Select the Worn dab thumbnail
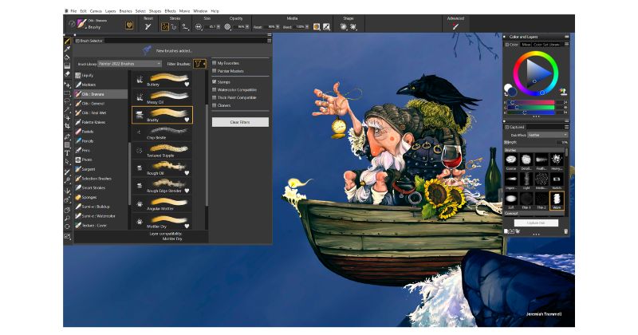The width and height of the screenshot is (638, 335). coord(557,200)
